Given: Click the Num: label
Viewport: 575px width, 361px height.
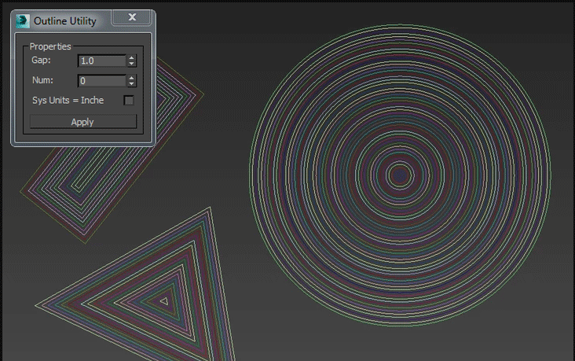Looking at the screenshot, I should pos(42,80).
